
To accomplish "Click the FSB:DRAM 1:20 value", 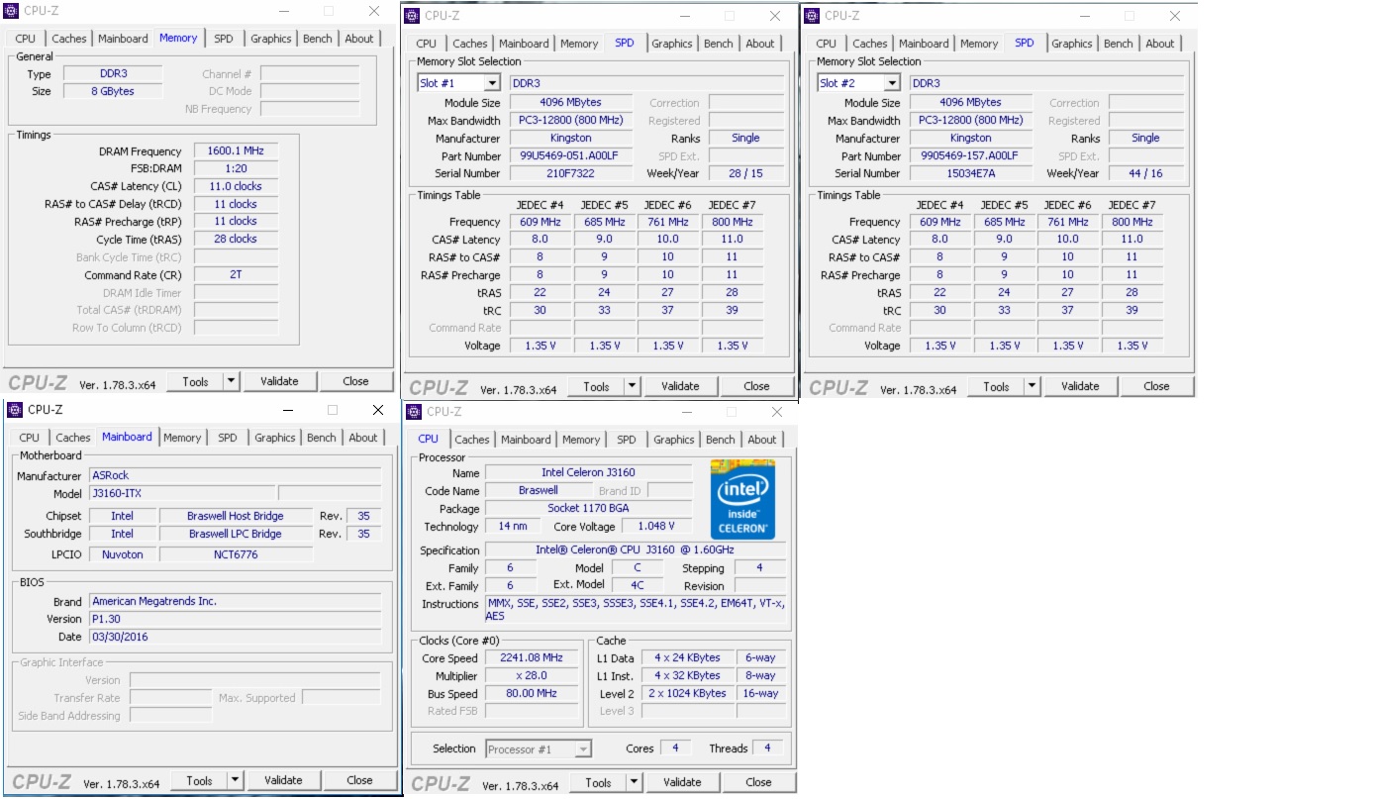I will click(x=236, y=169).
